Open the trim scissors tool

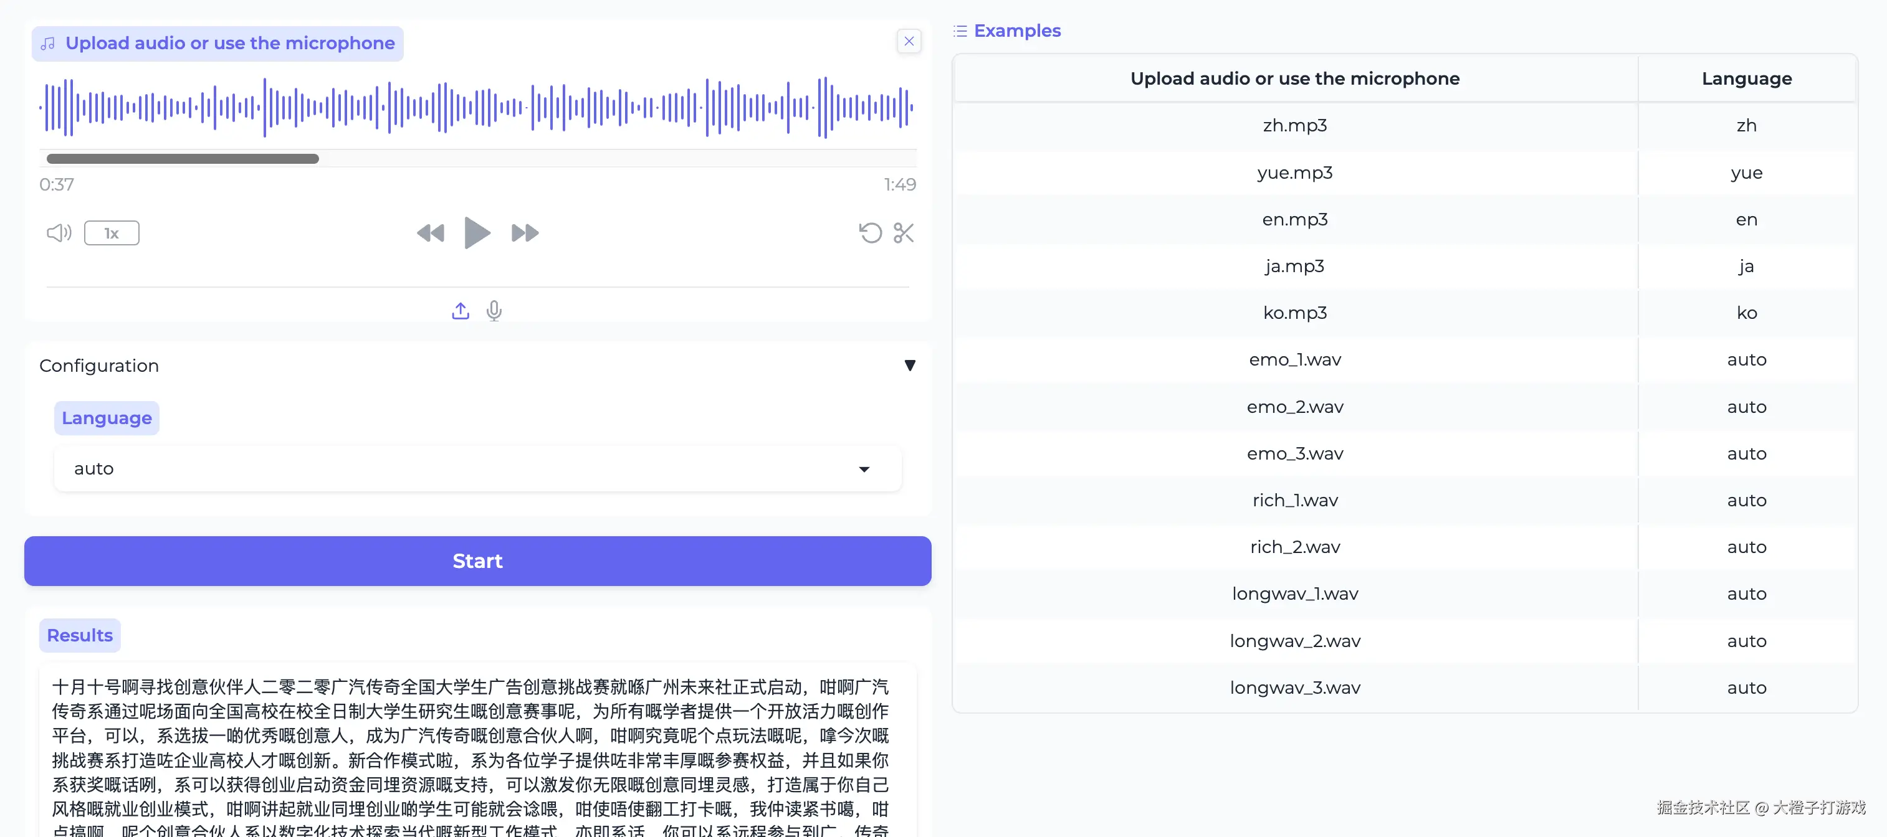coord(903,233)
